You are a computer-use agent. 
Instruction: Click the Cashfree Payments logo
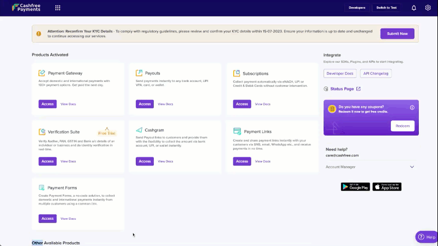(26, 8)
